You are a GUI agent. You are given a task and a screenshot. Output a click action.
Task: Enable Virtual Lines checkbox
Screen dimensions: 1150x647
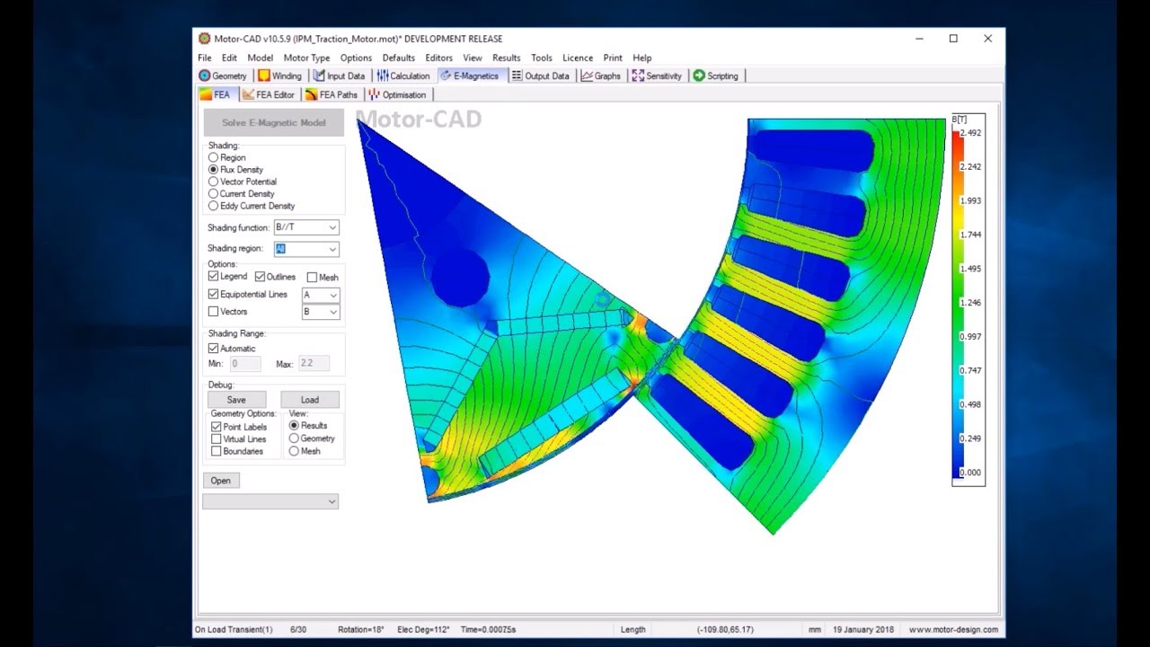click(x=216, y=439)
